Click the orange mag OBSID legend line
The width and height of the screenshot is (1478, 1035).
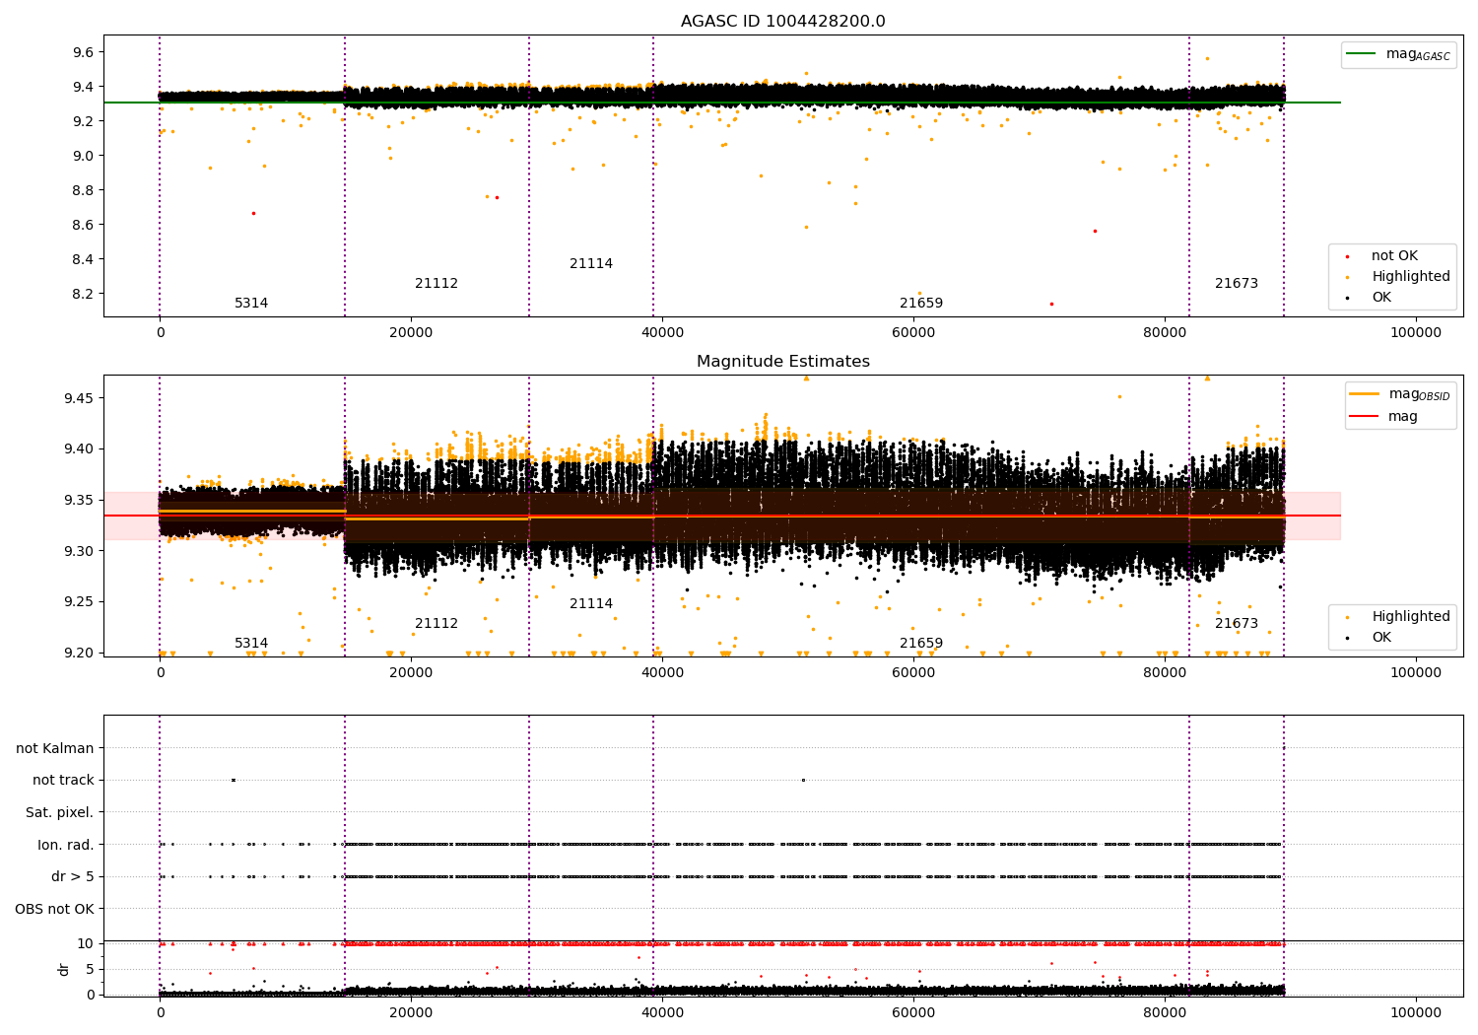coord(1365,394)
